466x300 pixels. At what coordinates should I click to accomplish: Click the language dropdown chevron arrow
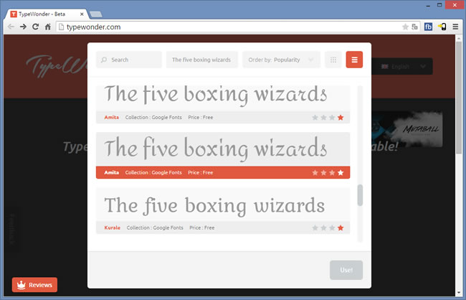click(x=423, y=67)
